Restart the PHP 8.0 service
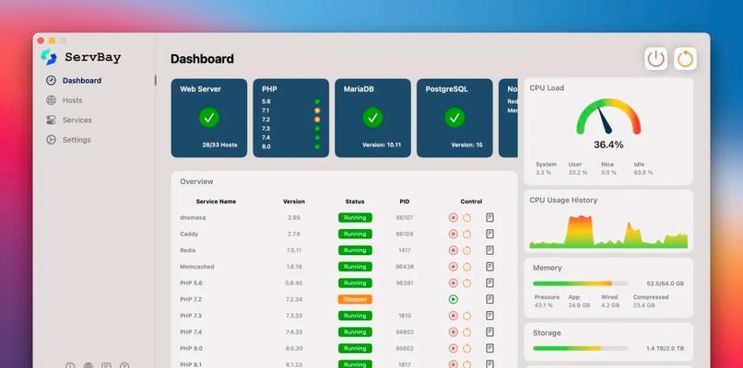 coord(466,348)
